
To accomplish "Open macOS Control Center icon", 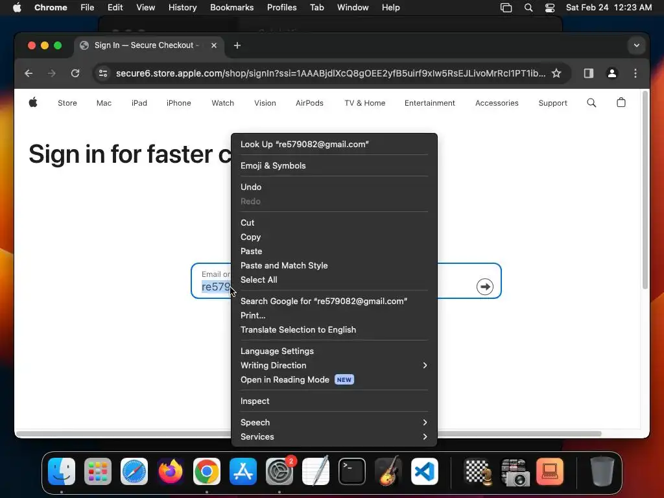I will tap(550, 8).
